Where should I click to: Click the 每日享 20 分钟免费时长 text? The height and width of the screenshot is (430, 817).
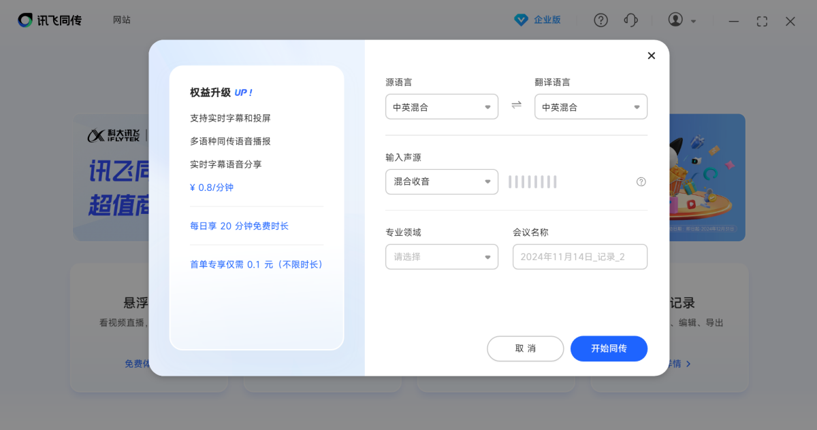coord(239,226)
